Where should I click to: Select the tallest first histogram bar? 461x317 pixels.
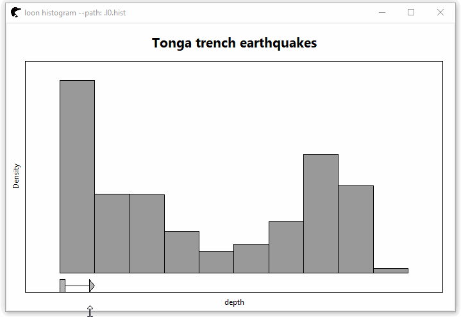click(x=77, y=176)
